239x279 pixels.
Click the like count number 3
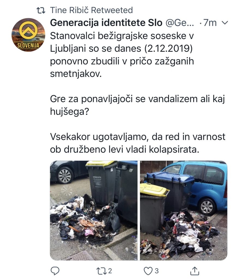tap(157, 271)
